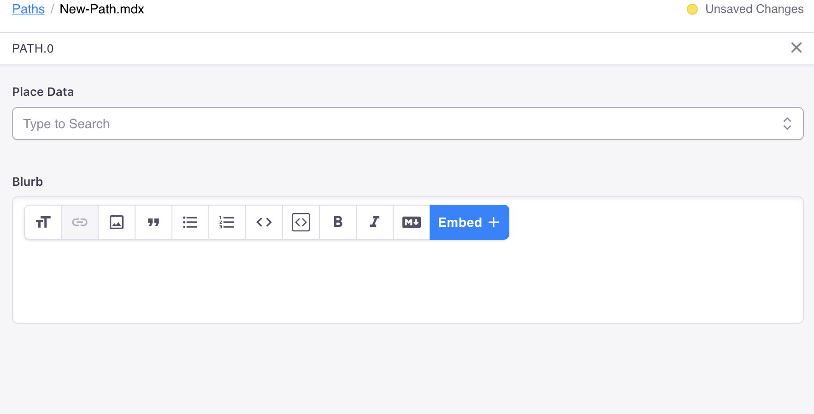
Task: Open the Embed menu
Action: tap(469, 222)
